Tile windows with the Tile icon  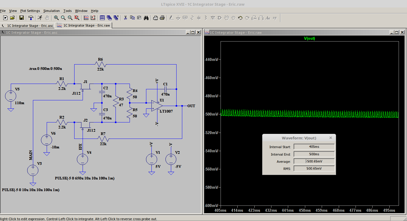click(x=102, y=18)
